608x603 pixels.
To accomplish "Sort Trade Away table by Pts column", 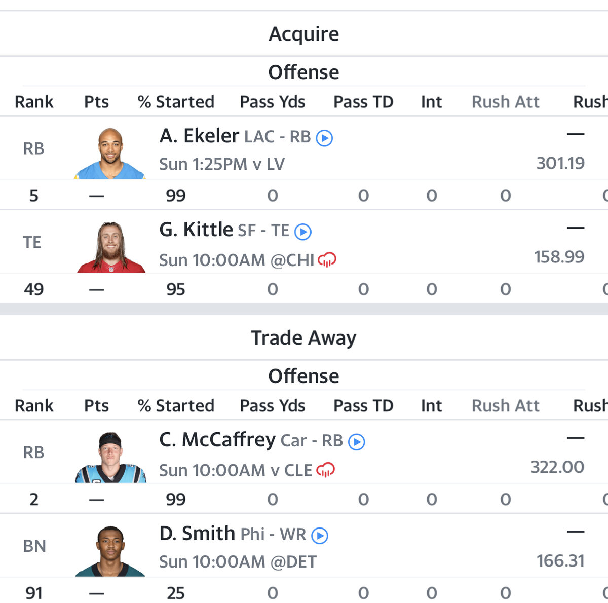I will pyautogui.click(x=96, y=406).
